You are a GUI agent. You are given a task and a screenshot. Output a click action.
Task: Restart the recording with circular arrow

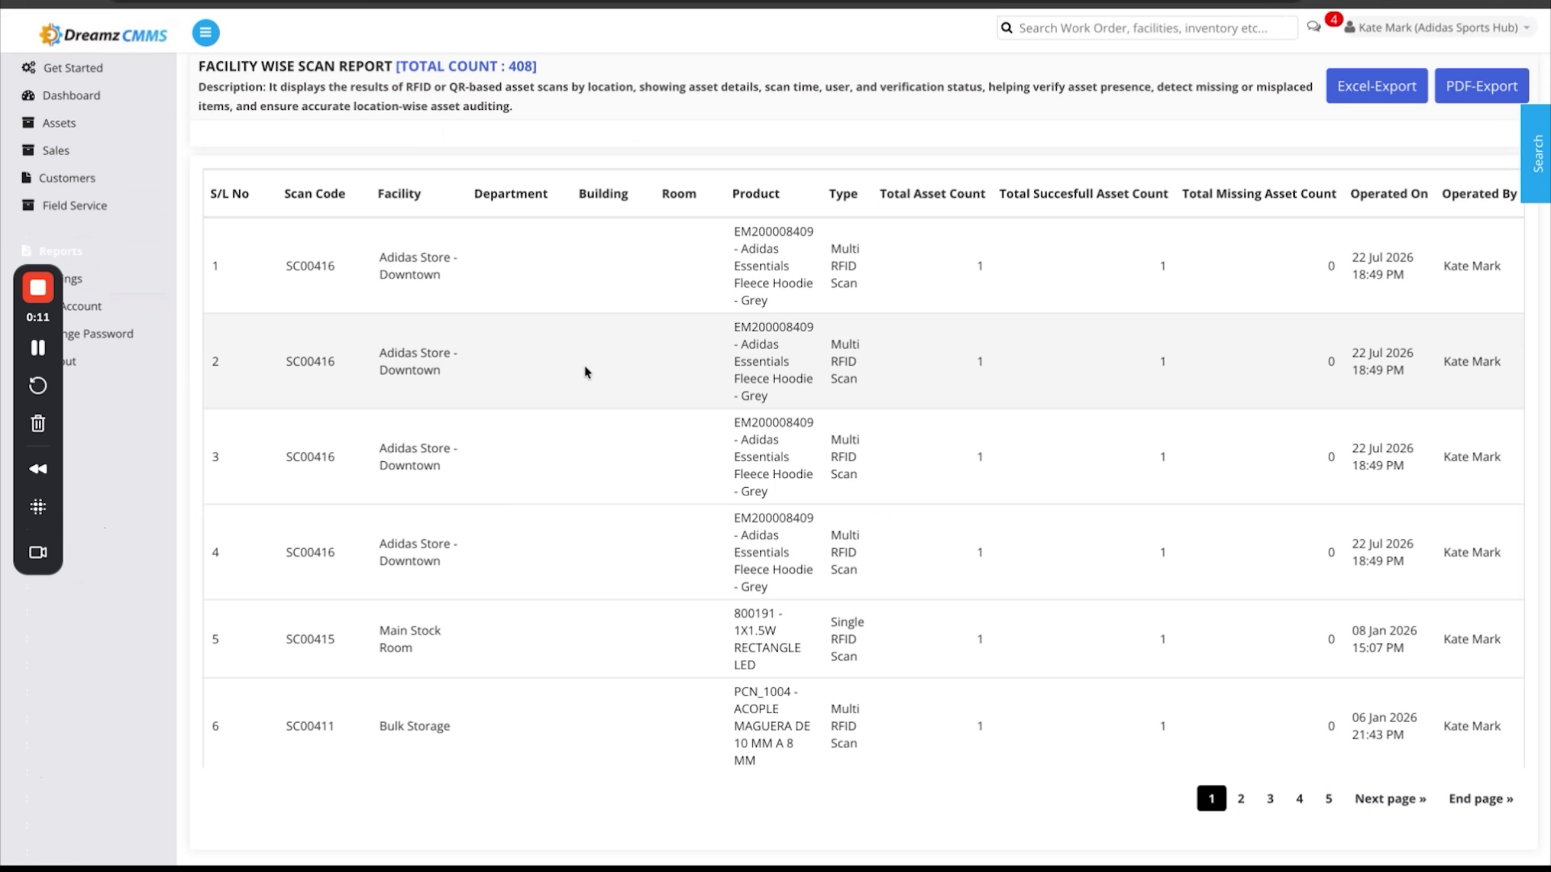click(x=38, y=386)
